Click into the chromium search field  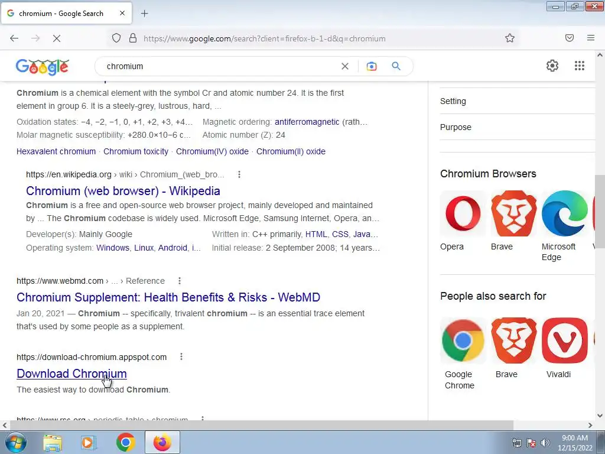220,66
